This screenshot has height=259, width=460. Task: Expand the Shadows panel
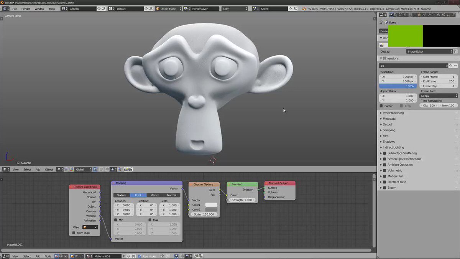pyautogui.click(x=388, y=142)
